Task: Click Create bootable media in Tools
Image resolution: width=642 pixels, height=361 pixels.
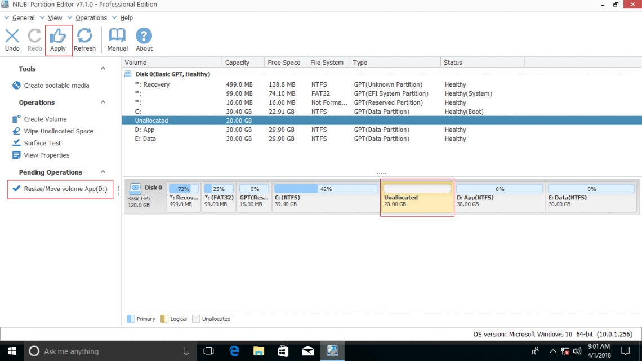Action: point(56,86)
